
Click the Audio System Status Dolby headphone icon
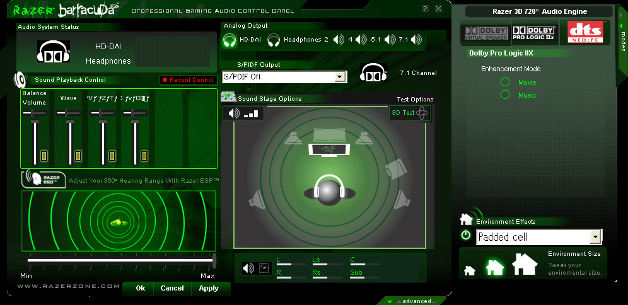coord(54,51)
